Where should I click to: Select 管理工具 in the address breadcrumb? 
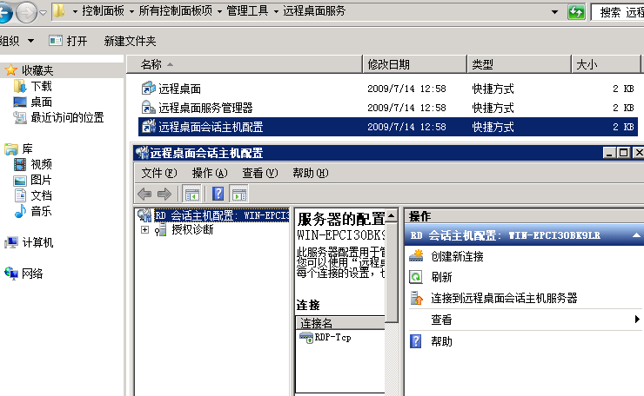click(x=247, y=11)
